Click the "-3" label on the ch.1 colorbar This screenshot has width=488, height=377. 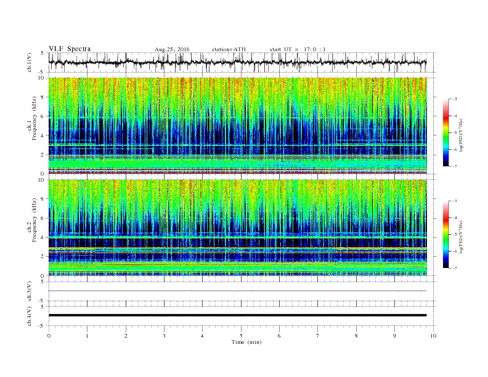(x=454, y=99)
